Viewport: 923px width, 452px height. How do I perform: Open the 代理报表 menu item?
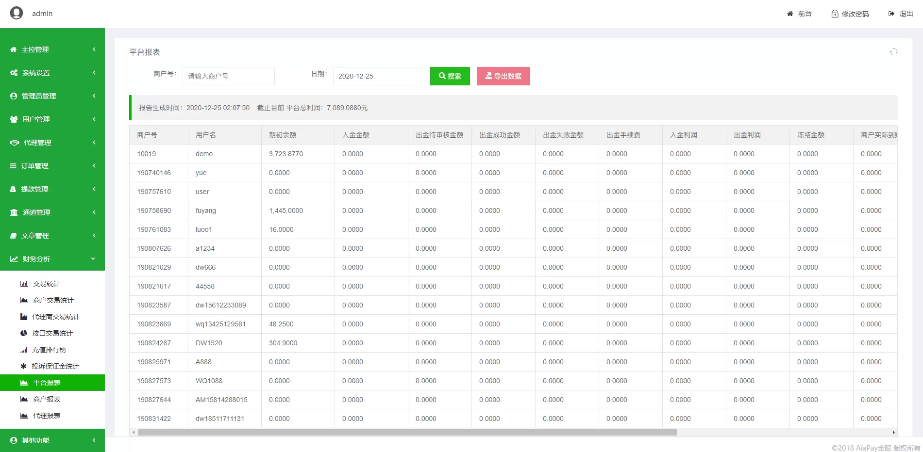[x=47, y=416]
